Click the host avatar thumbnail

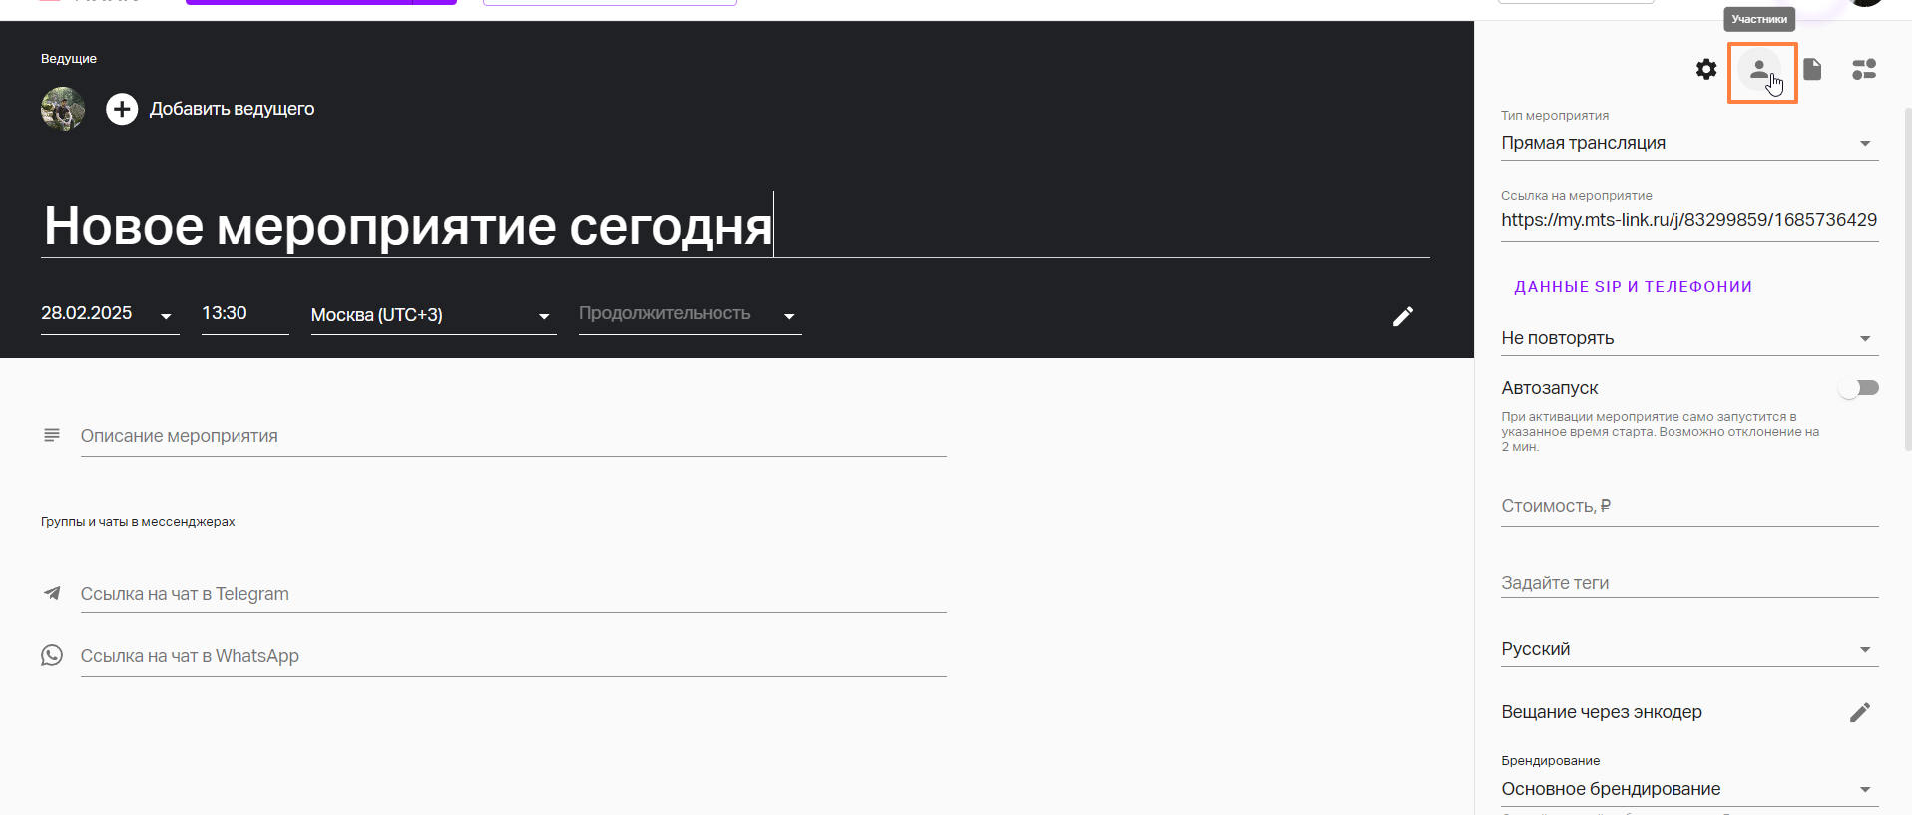[63, 109]
